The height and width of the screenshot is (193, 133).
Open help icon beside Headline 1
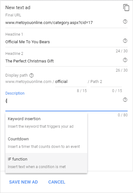[x=125, y=41]
